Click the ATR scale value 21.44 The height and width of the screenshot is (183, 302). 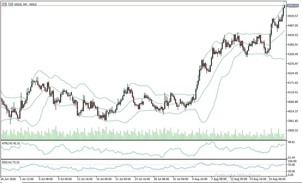(x=291, y=157)
